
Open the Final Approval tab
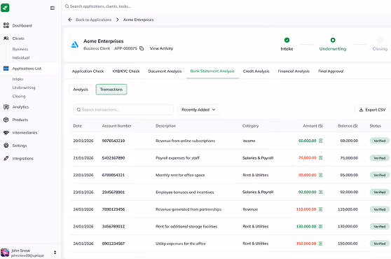coord(331,71)
